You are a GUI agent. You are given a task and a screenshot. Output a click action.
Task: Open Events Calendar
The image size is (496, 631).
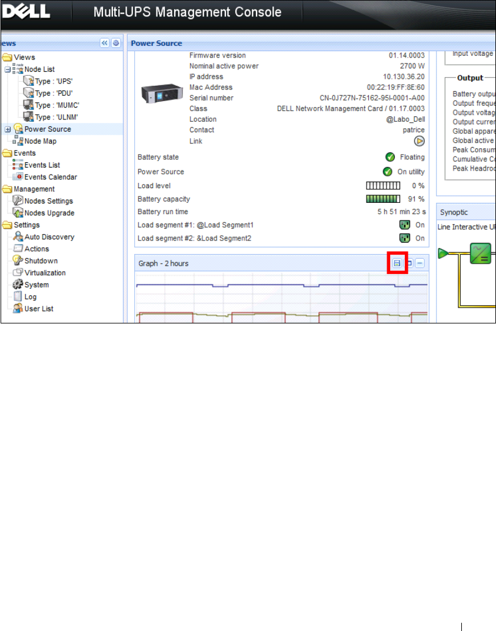pyautogui.click(x=51, y=177)
